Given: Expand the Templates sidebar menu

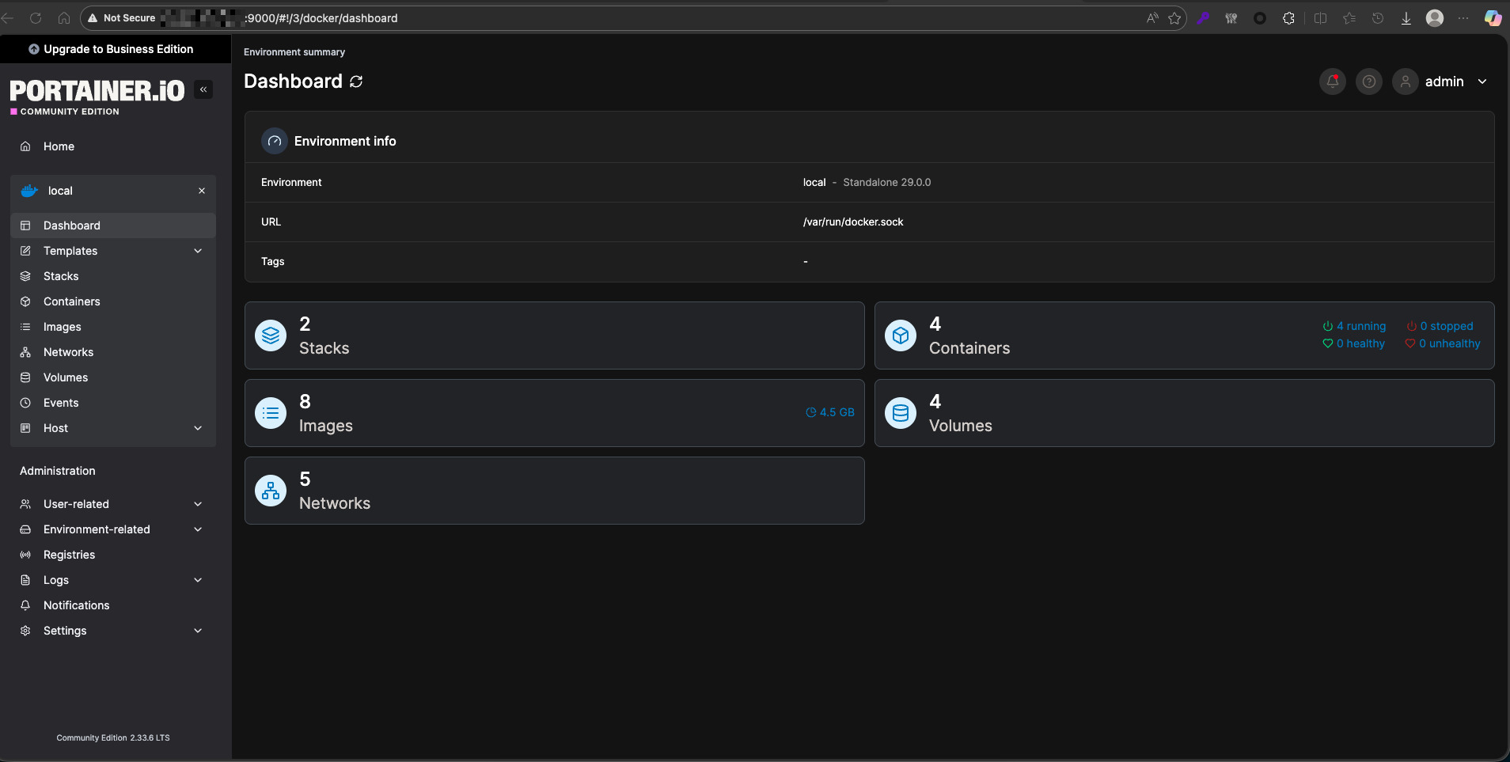Looking at the screenshot, I should click(197, 251).
